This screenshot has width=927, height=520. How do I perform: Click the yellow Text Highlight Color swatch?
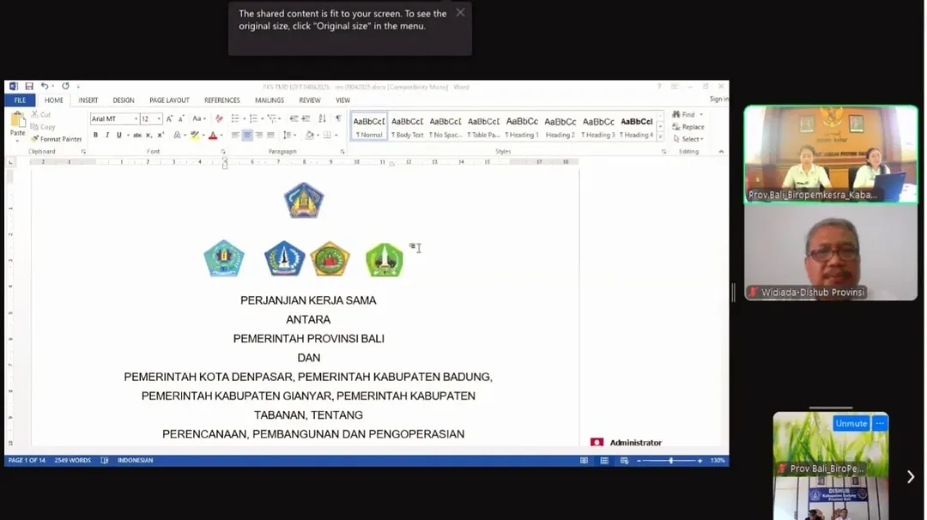[195, 136]
